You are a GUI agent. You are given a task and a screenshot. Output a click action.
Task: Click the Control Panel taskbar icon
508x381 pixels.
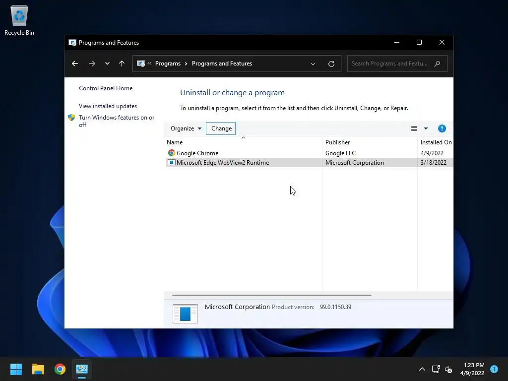[82, 369]
